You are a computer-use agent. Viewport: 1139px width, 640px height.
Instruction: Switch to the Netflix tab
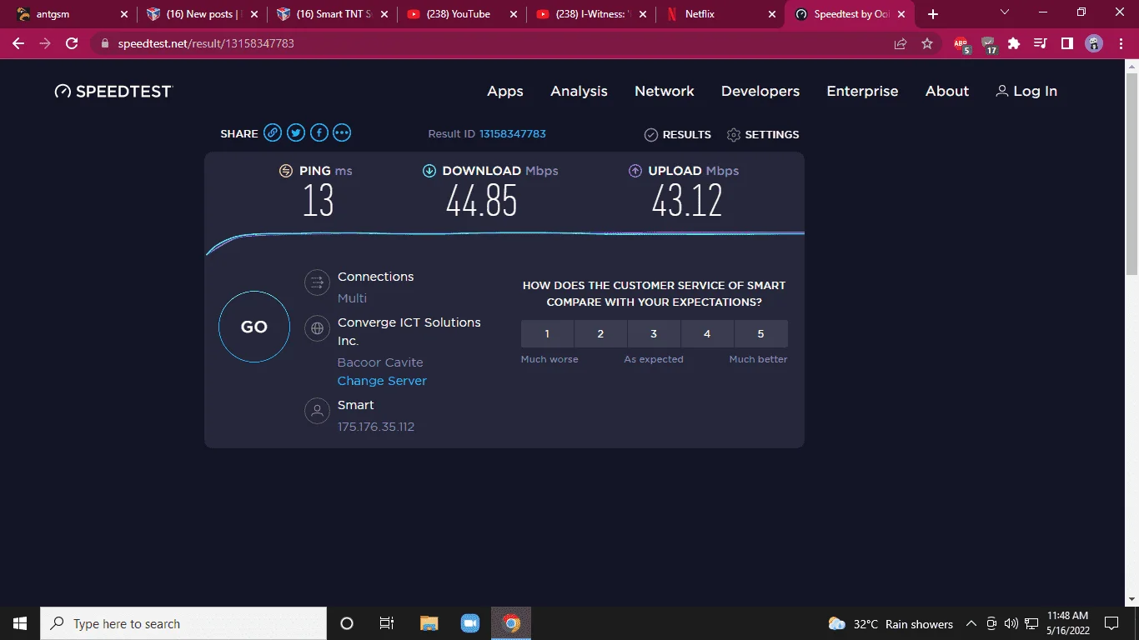(723, 14)
